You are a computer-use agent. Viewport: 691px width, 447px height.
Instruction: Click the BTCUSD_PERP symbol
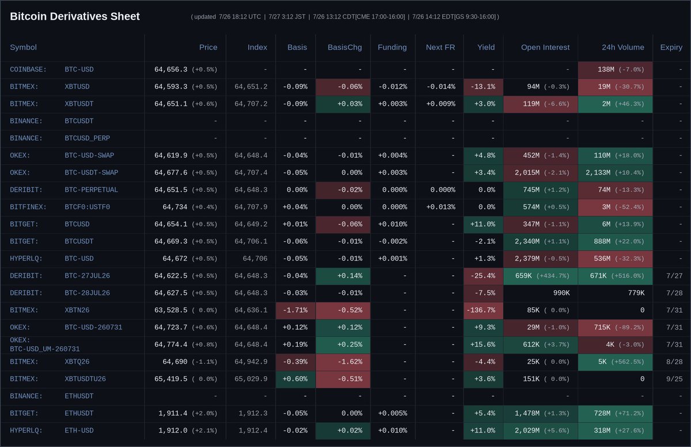tap(87, 138)
